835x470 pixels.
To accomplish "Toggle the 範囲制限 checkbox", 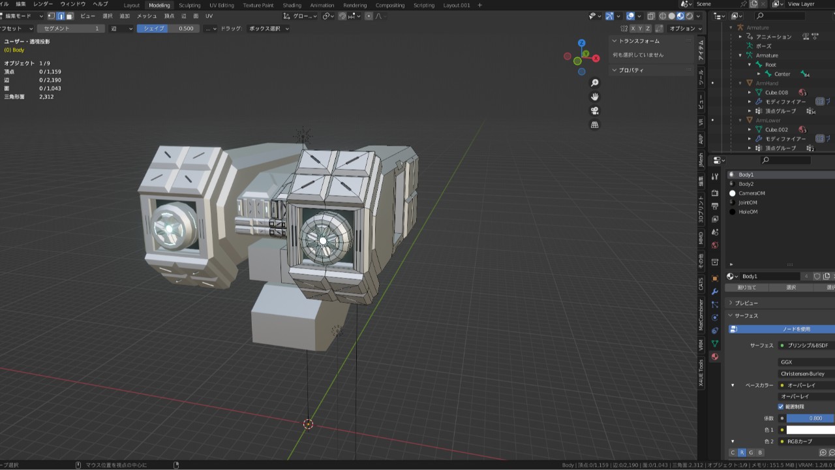I will 780,407.
